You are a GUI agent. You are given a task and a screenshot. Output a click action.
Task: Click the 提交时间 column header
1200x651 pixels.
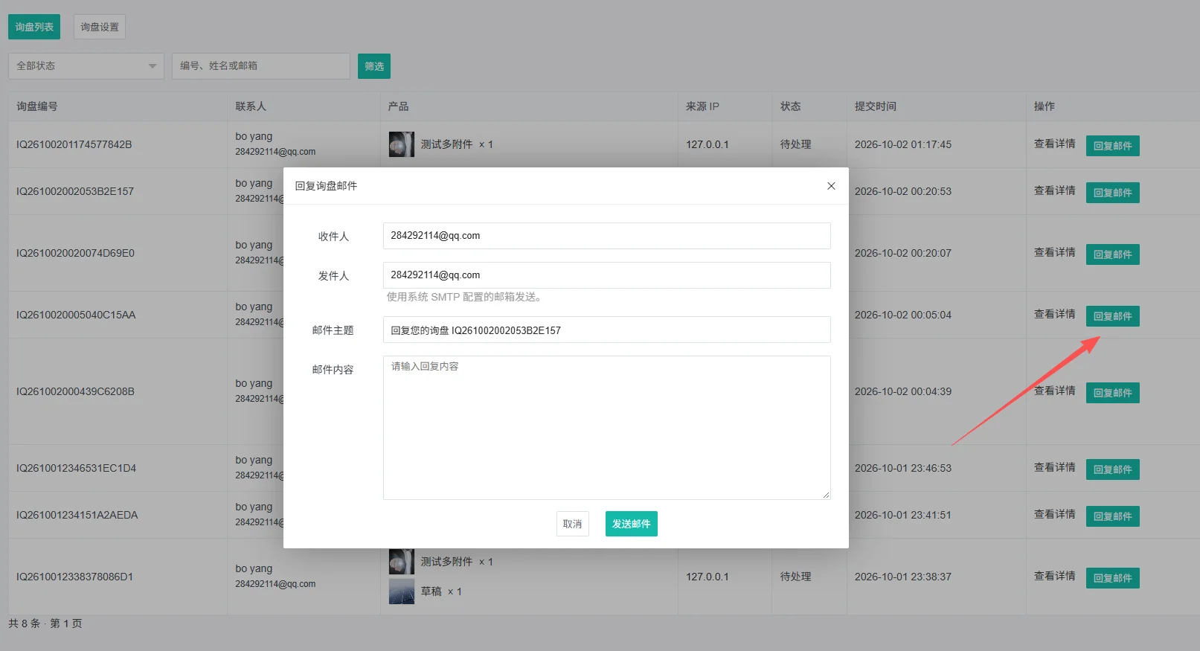click(x=876, y=106)
